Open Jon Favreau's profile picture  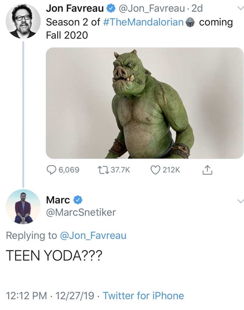[x=23, y=21]
